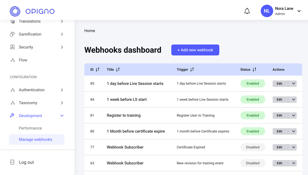Expand the Translations menu chevron
This screenshot has height=175, width=308.
pyautogui.click(x=62, y=21)
